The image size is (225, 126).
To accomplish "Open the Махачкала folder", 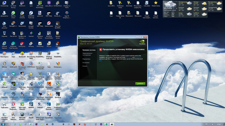I will coord(129,14).
